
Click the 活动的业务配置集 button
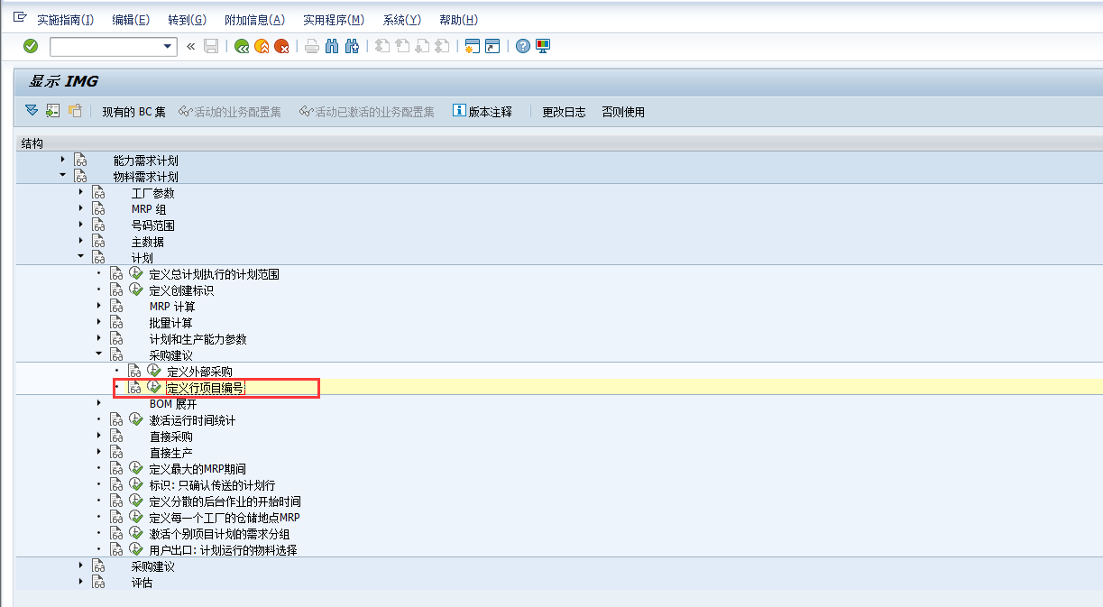tap(230, 112)
